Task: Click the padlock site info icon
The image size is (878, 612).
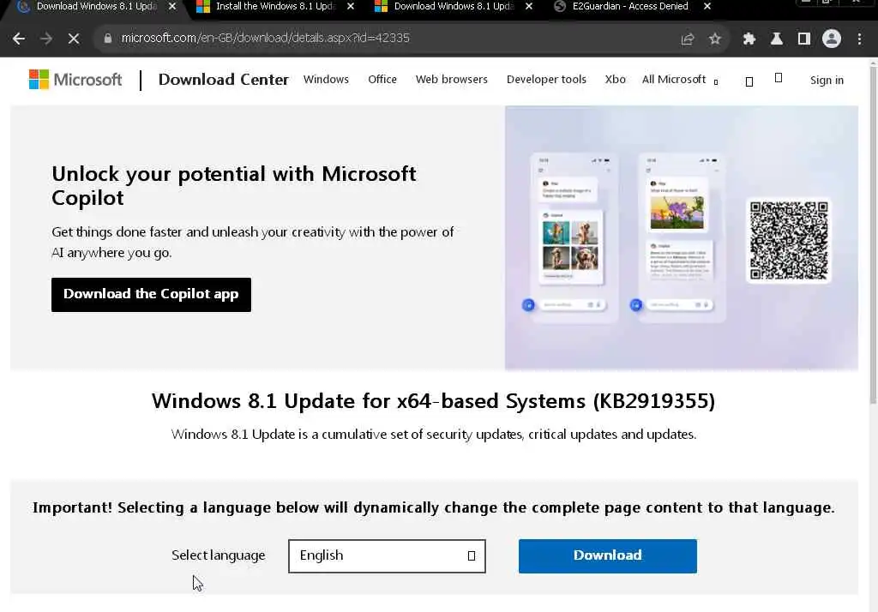Action: click(107, 38)
